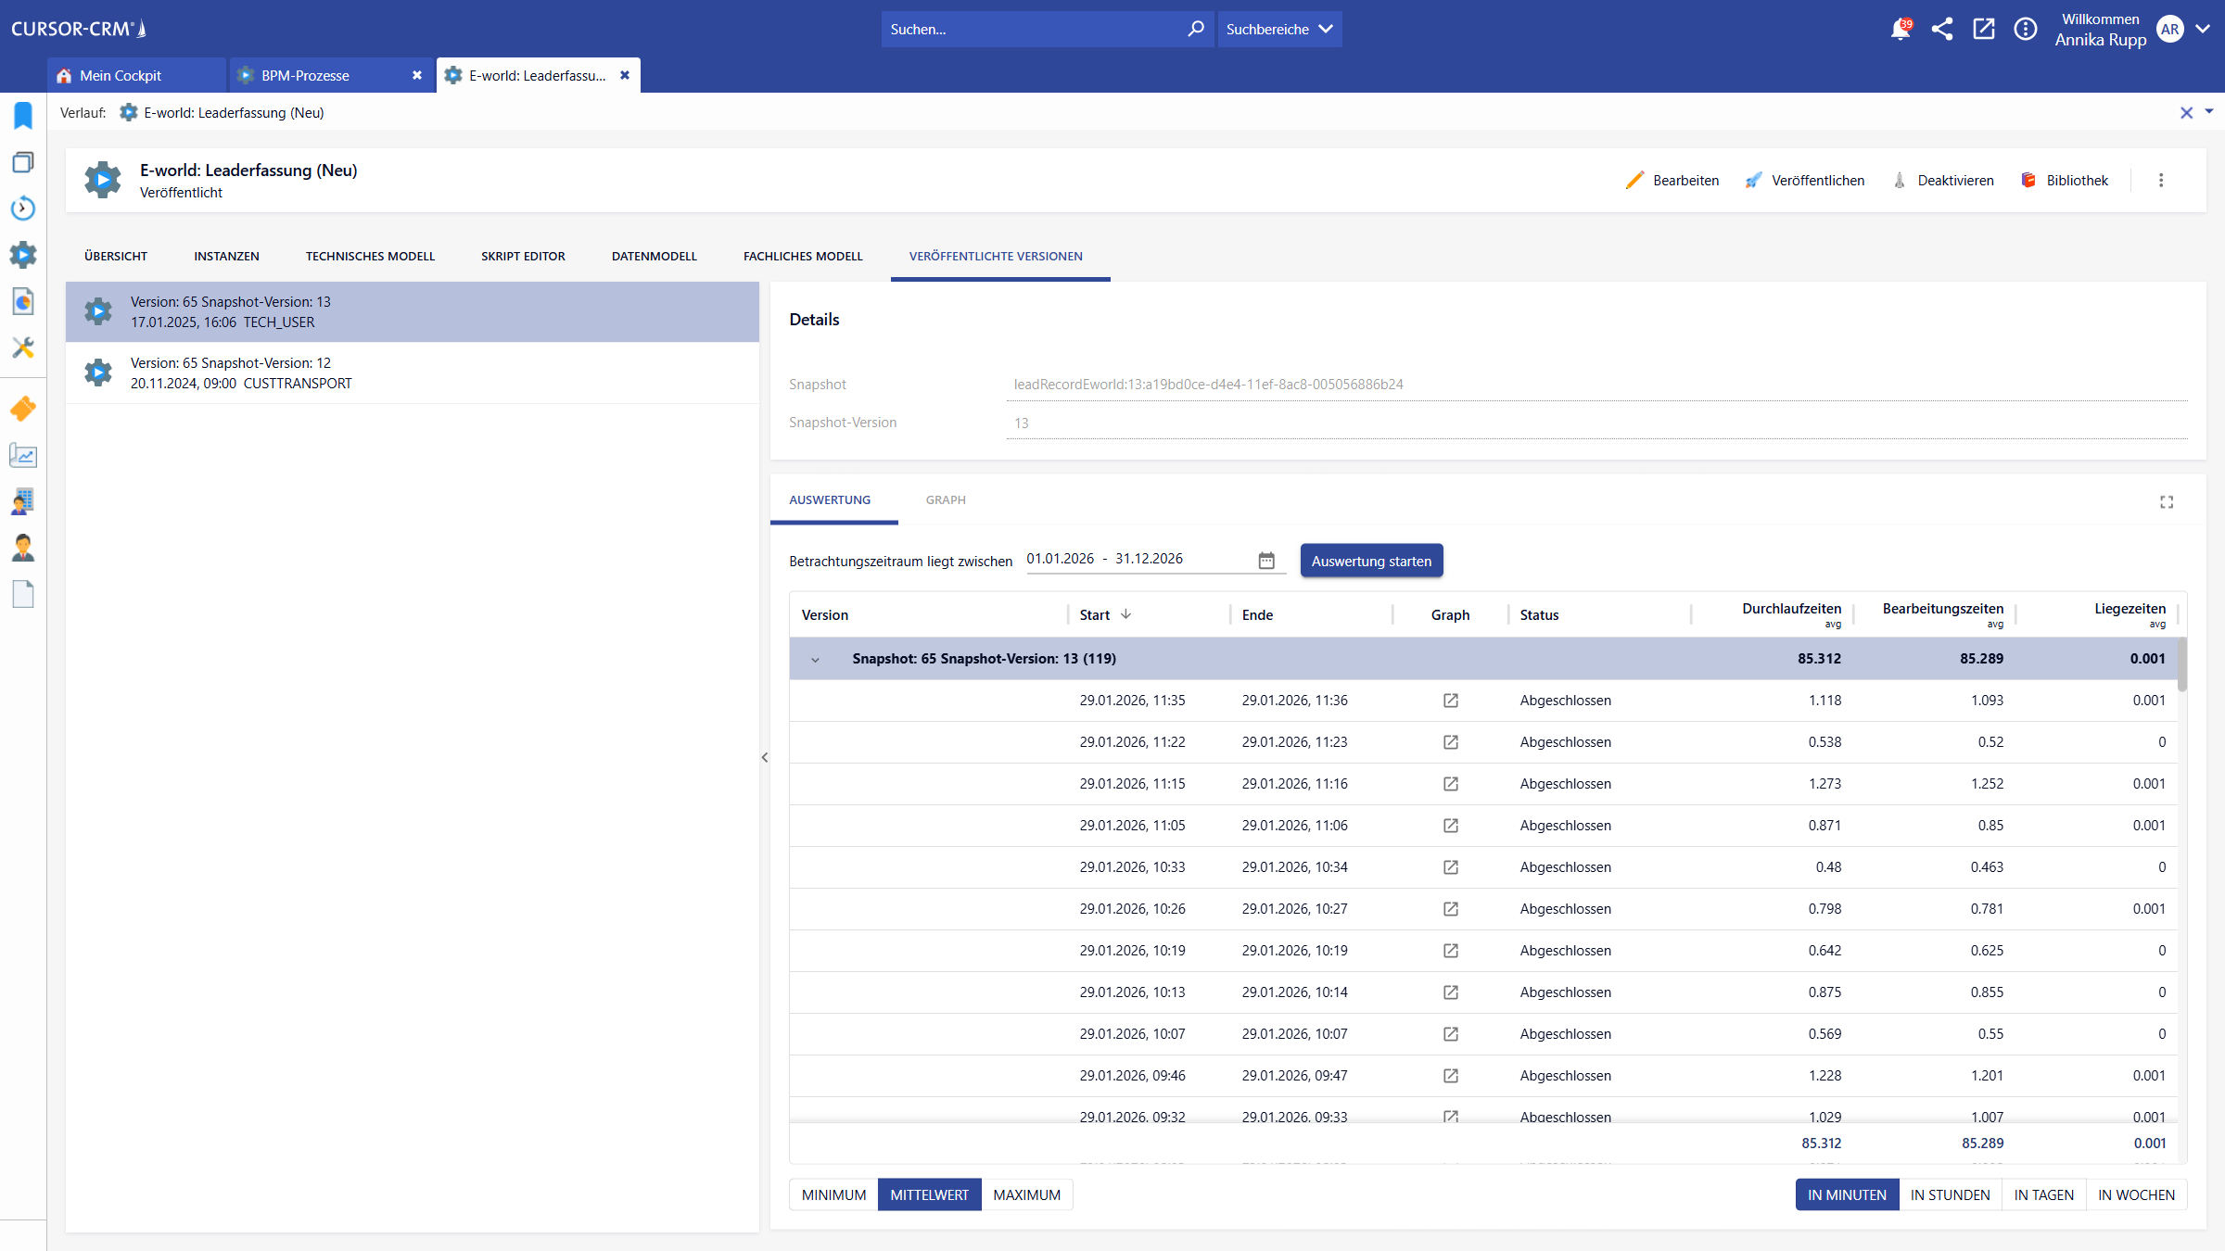The width and height of the screenshot is (2225, 1251).
Task: Click the info circle icon in header
Action: pyautogui.click(x=2025, y=30)
